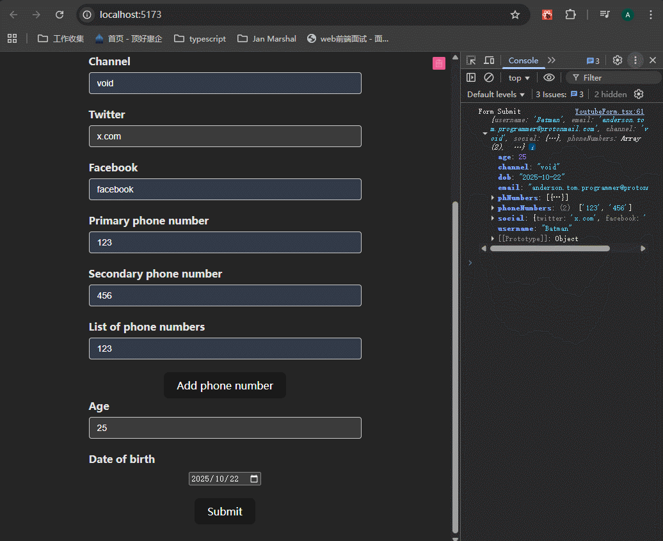Open the YoutubeForm.tsx:61 source link
The image size is (663, 541).
click(x=609, y=111)
